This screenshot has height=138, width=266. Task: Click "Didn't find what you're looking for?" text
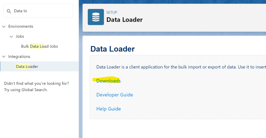coord(36,84)
